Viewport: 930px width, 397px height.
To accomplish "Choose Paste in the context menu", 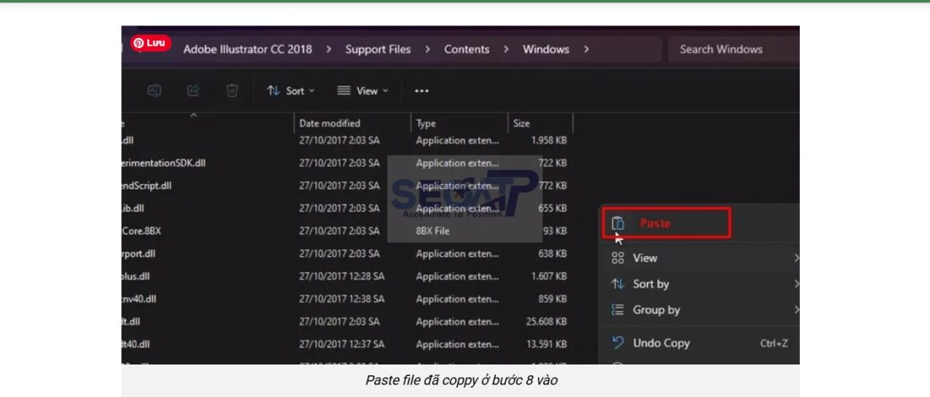I will click(666, 223).
